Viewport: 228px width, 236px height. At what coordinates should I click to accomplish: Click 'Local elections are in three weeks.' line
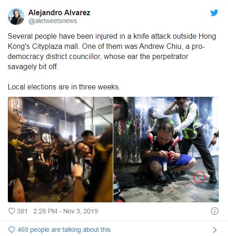click(x=64, y=87)
